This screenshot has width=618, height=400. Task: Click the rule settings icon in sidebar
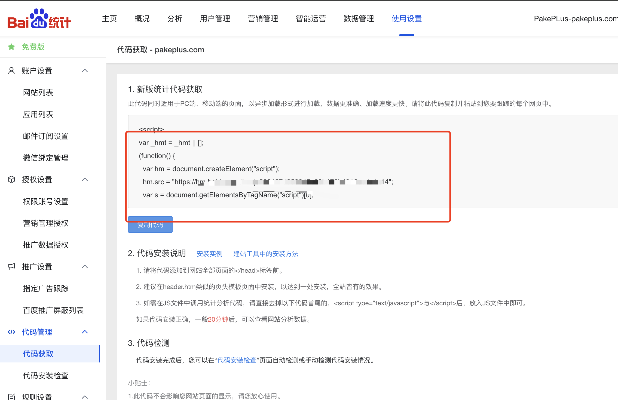11,396
